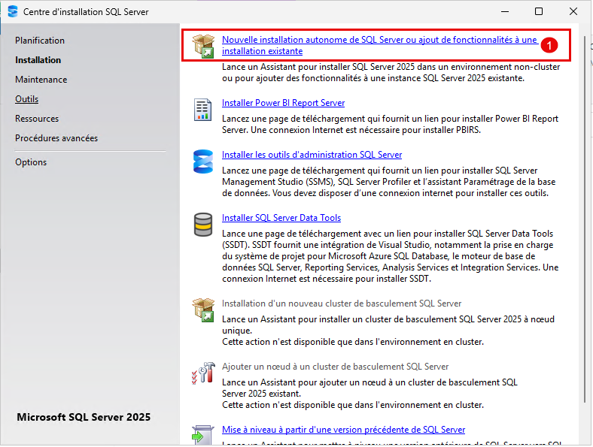This screenshot has height=447, width=593.
Task: Click the SQL Server Data Tools database icon
Action: (203, 225)
